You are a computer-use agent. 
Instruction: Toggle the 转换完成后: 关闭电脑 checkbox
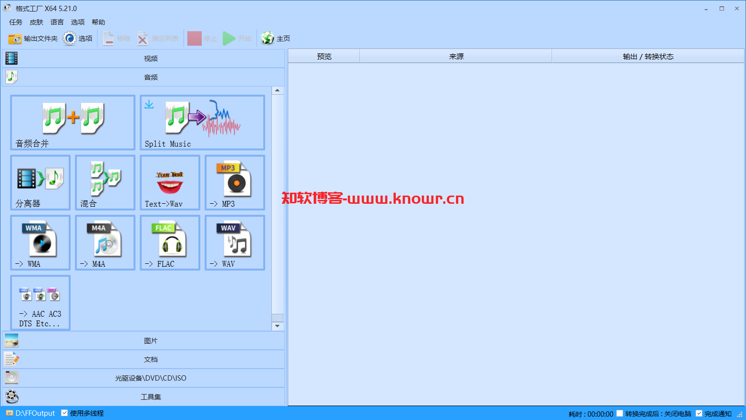point(620,413)
